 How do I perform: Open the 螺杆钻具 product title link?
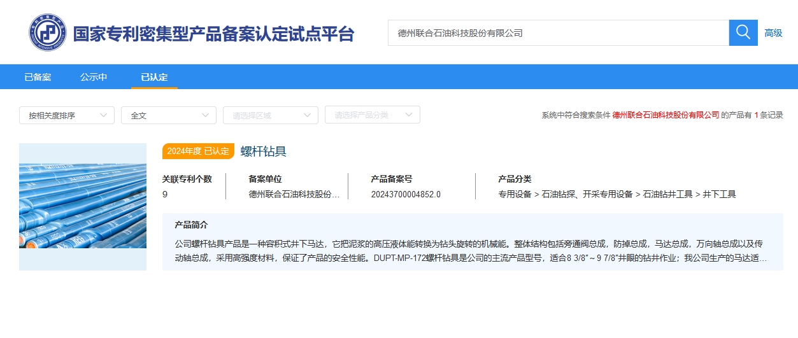point(264,151)
